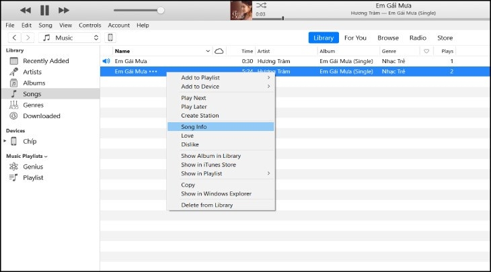Toggle shuffle in the now playing bar

(260, 5)
